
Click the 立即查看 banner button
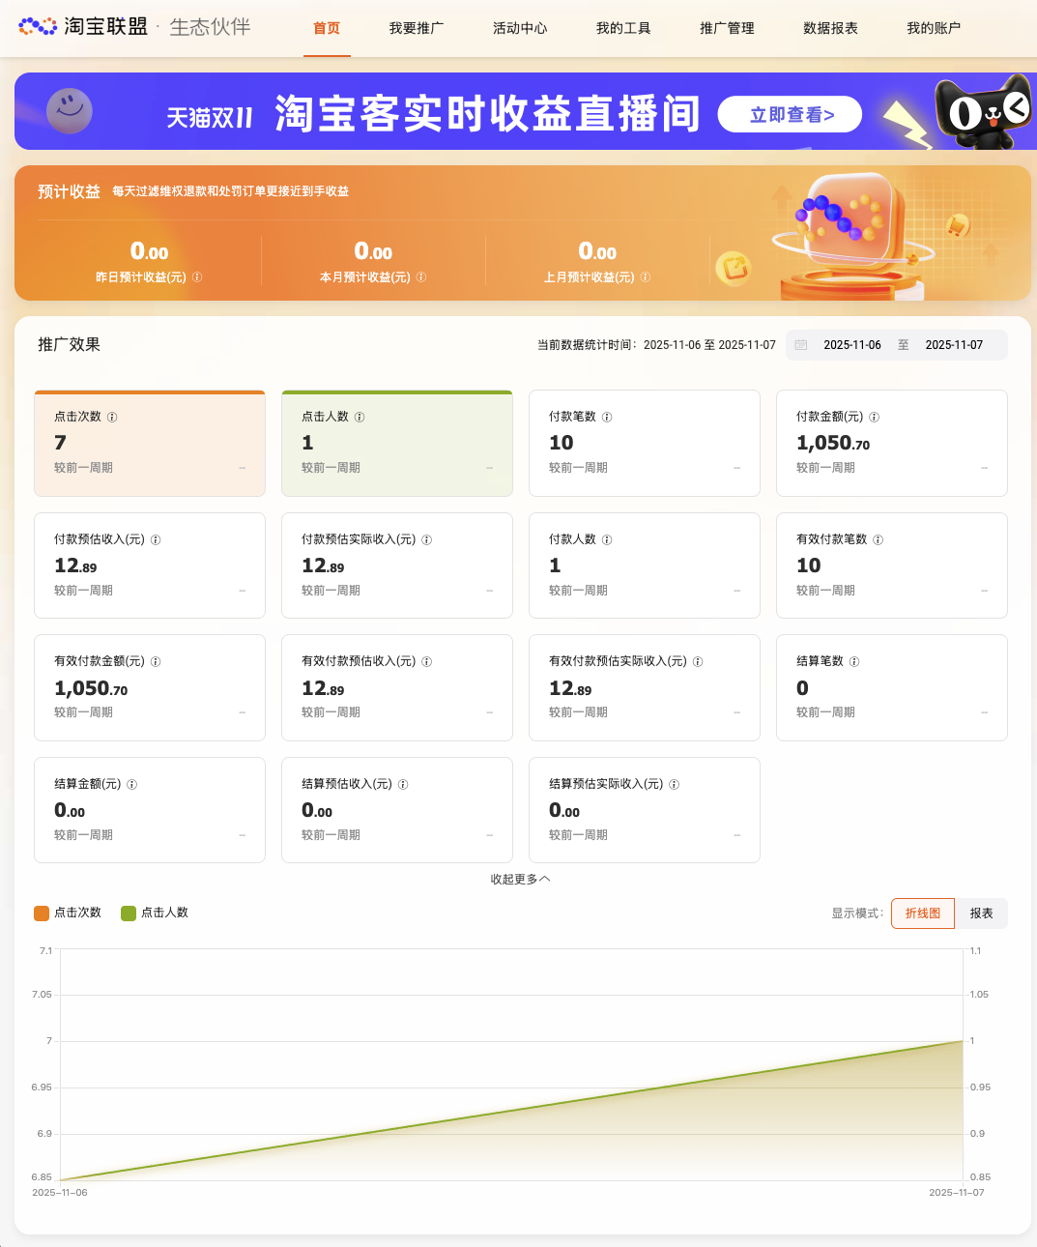(x=790, y=115)
